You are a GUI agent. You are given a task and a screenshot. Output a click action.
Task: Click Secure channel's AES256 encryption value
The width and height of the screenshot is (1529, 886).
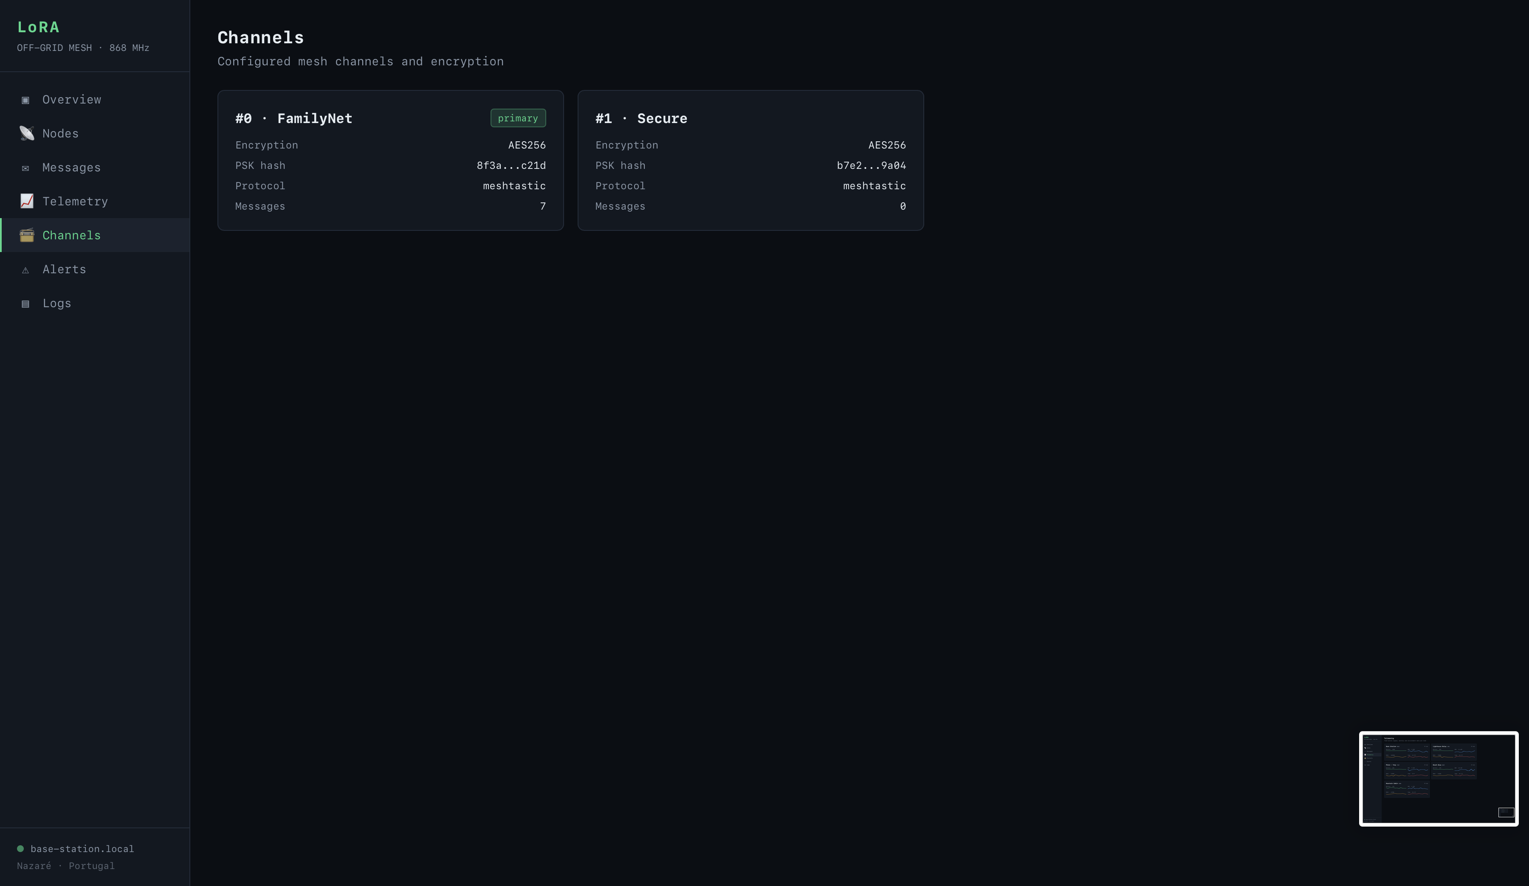[887, 145]
